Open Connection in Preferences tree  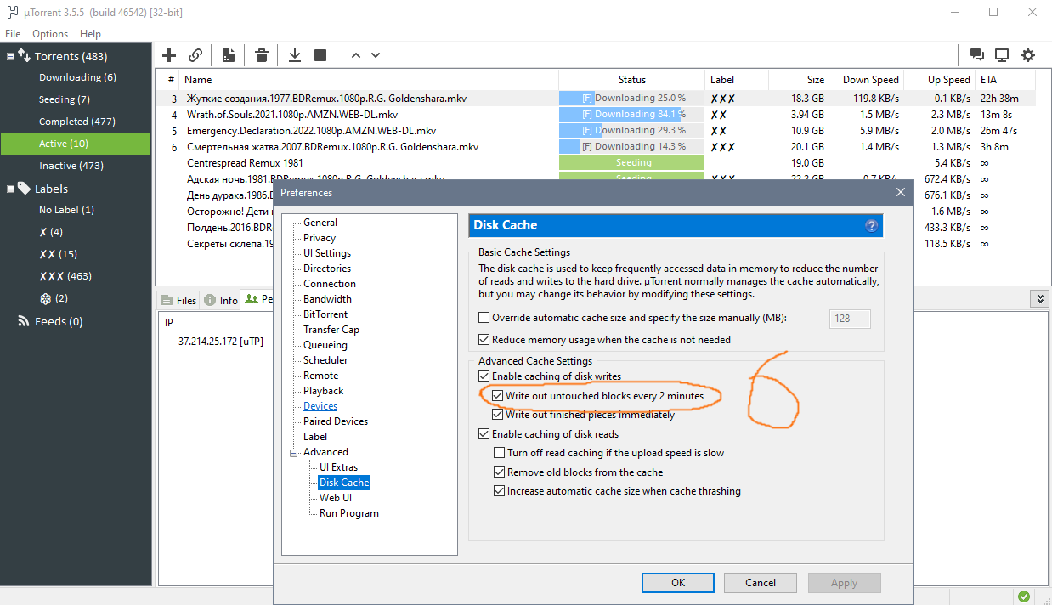click(330, 284)
